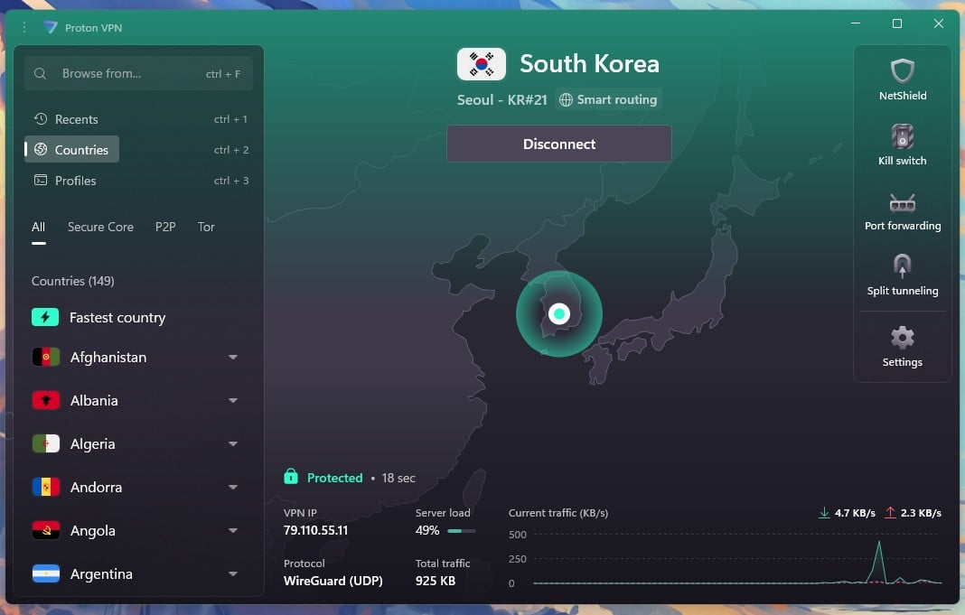This screenshot has height=615, width=965.
Task: Select the All filter tab
Action: click(38, 227)
